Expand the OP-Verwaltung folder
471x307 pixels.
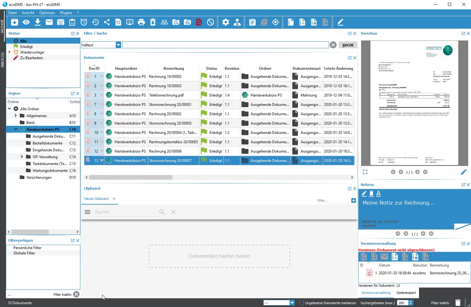(22, 157)
